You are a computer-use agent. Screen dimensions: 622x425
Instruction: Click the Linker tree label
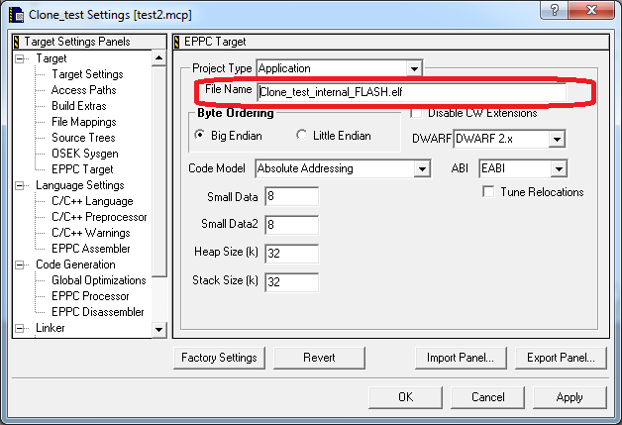tap(50, 328)
